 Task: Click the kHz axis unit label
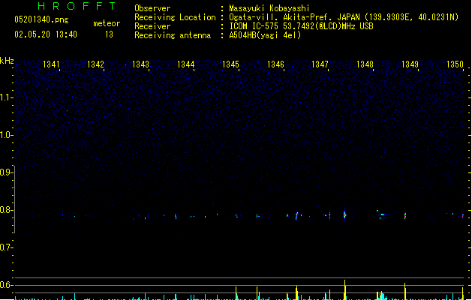tap(7, 61)
